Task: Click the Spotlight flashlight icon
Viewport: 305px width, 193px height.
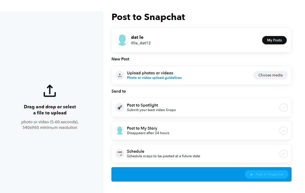Action: (x=120, y=107)
